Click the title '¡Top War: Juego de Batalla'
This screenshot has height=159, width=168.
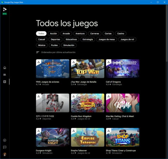[x=83, y=82]
